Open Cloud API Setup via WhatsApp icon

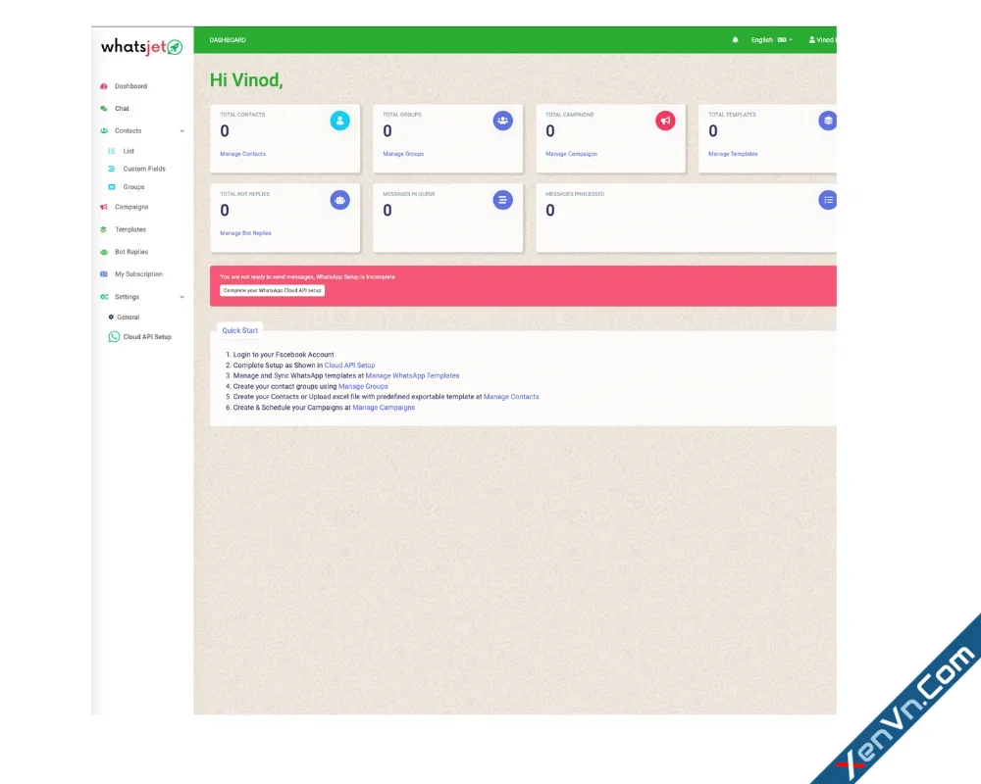click(113, 336)
